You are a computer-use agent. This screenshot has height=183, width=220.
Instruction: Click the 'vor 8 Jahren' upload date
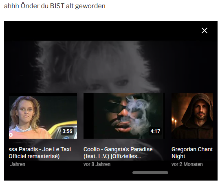point(97,164)
